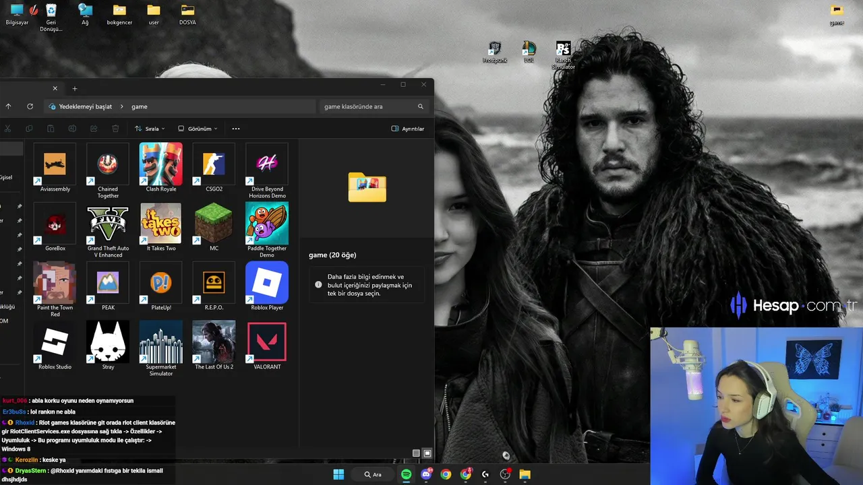Image resolution: width=863 pixels, height=485 pixels.
Task: Select the It Takes Two shortcut
Action: pos(161,227)
